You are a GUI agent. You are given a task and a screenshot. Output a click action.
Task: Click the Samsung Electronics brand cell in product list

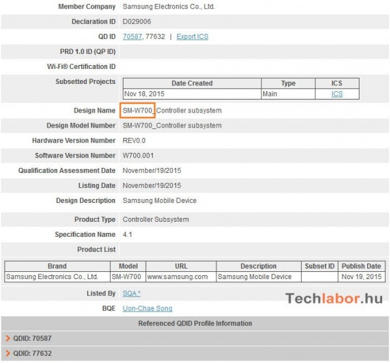pos(57,276)
